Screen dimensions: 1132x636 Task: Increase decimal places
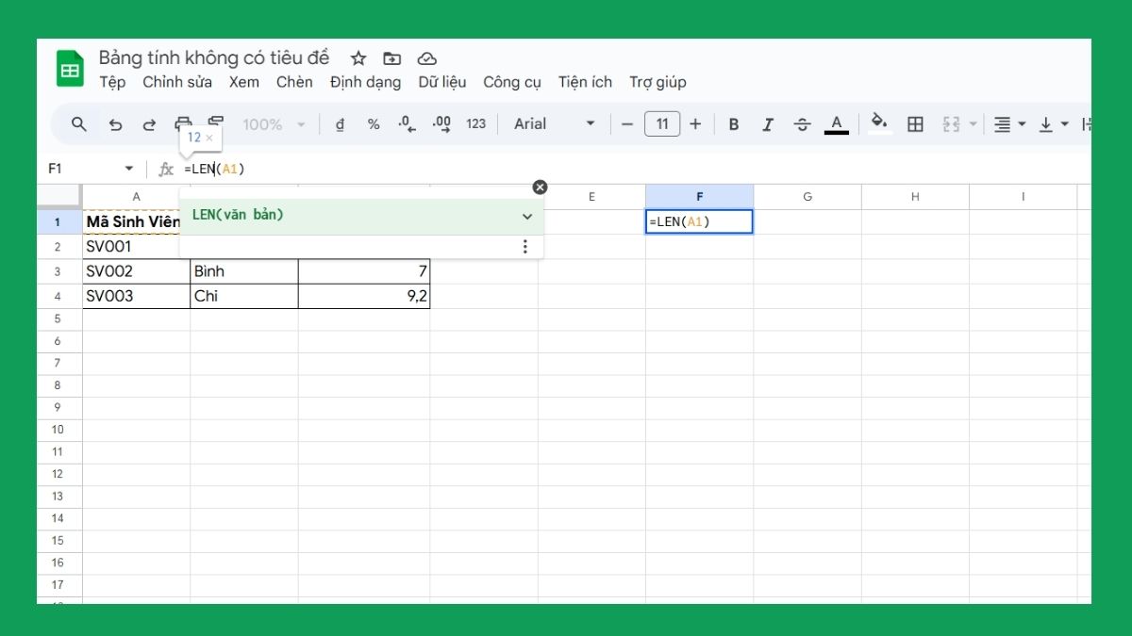tap(441, 124)
